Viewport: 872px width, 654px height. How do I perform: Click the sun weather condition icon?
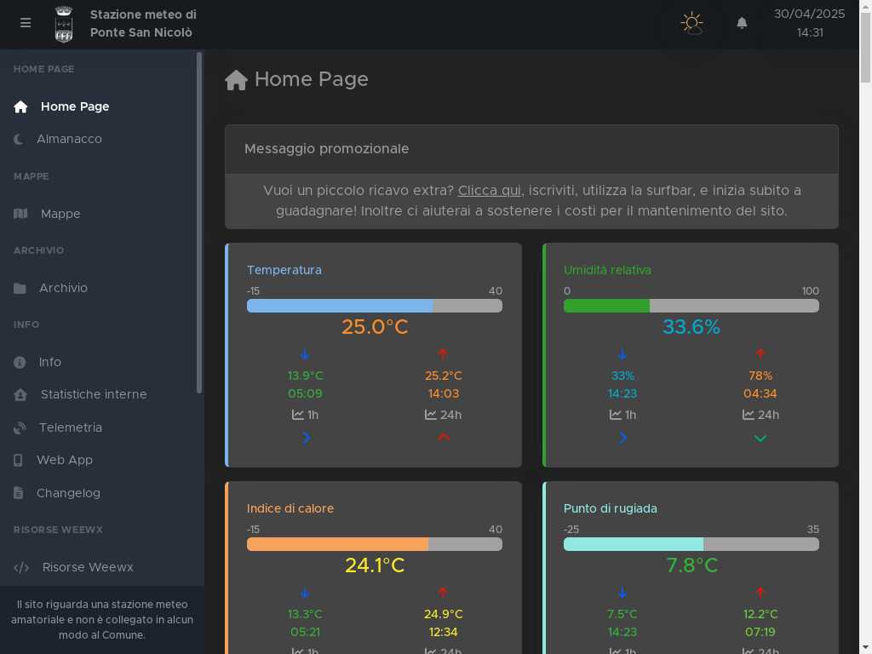(691, 23)
